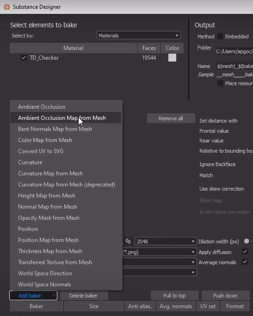Choose Ambient Occlusion Map from Mesh
Image resolution: width=253 pixels, height=316 pixels.
click(x=66, y=118)
